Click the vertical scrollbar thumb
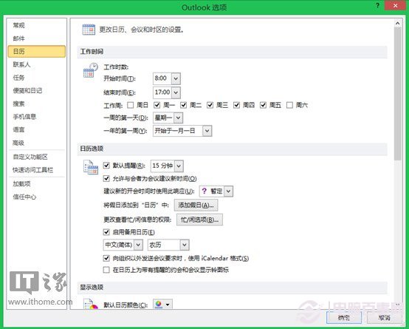 (x=397, y=94)
